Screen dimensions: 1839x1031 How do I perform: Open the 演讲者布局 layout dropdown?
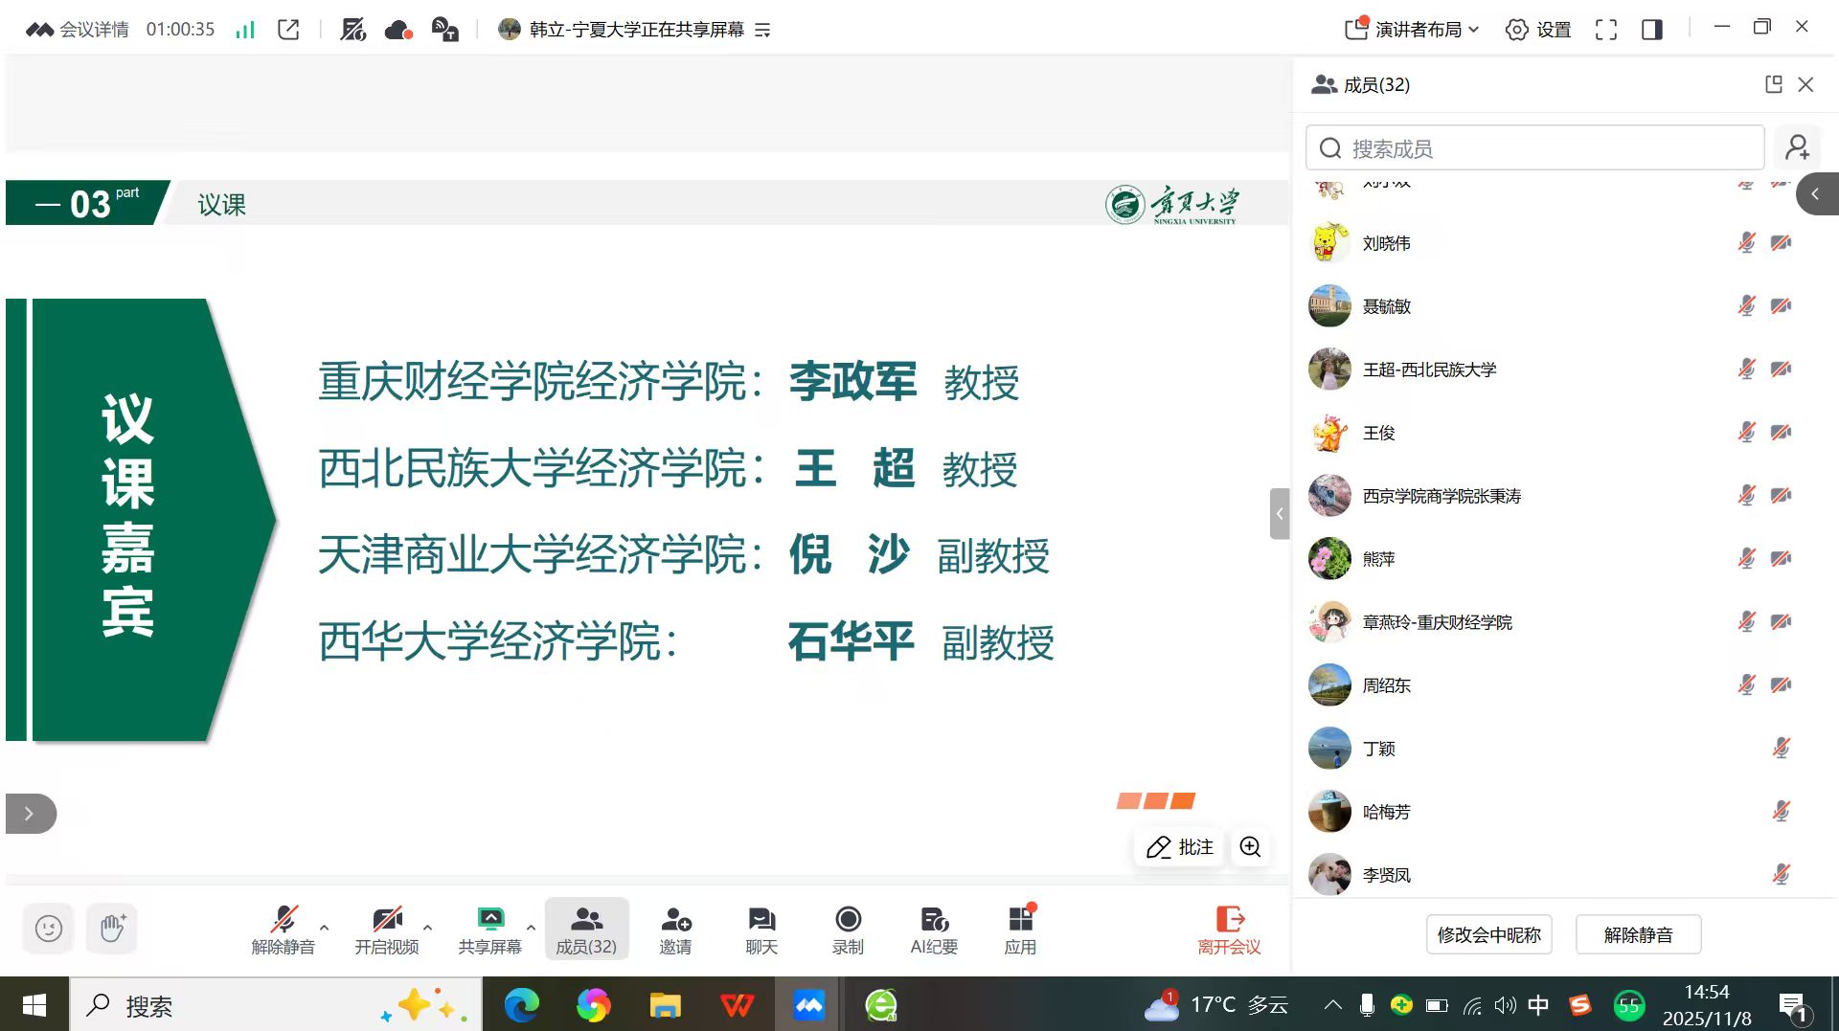click(1413, 30)
